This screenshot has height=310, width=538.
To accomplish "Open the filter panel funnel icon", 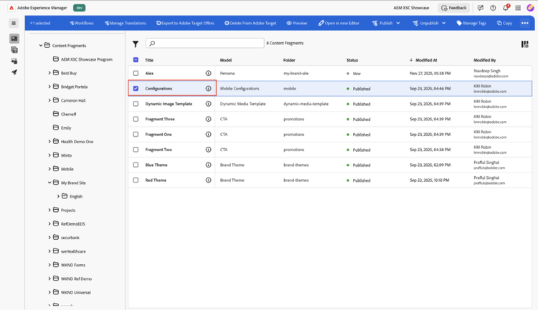I will coord(136,44).
